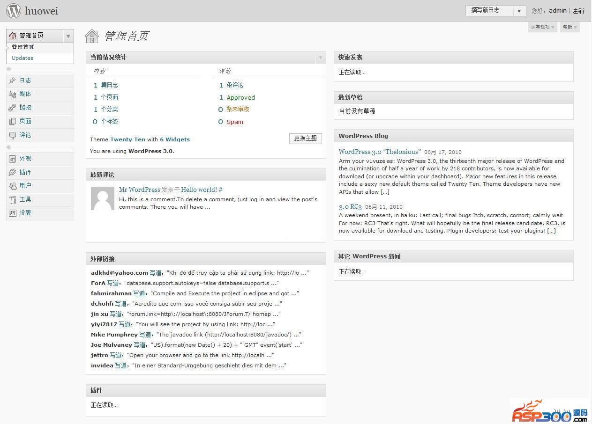The image size is (592, 424).
Task: Click the house icon in 管理首页 menu
Action: click(x=13, y=36)
